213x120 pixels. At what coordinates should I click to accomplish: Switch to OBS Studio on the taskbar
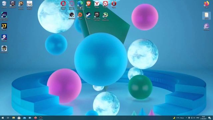click(41, 118)
